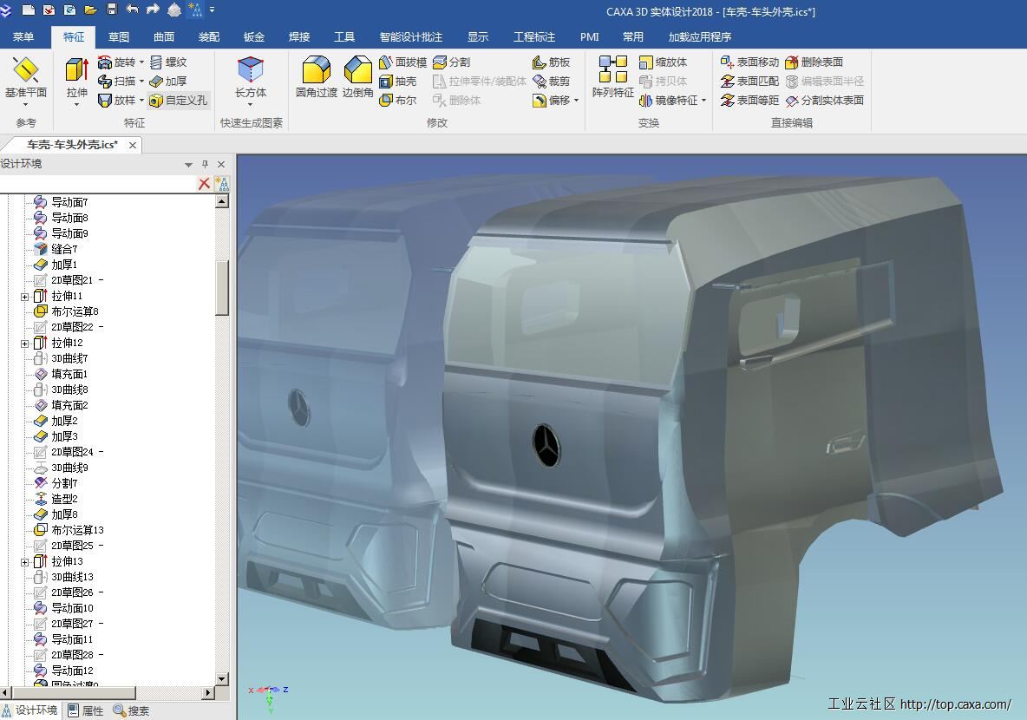Screen dimensions: 1027x720
Task: Open the 分割实体表面 split solid face tool
Action: (x=825, y=101)
